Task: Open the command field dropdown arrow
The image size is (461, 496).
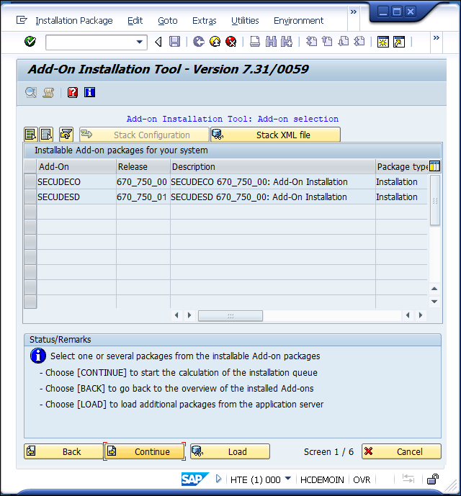Action: click(x=139, y=42)
